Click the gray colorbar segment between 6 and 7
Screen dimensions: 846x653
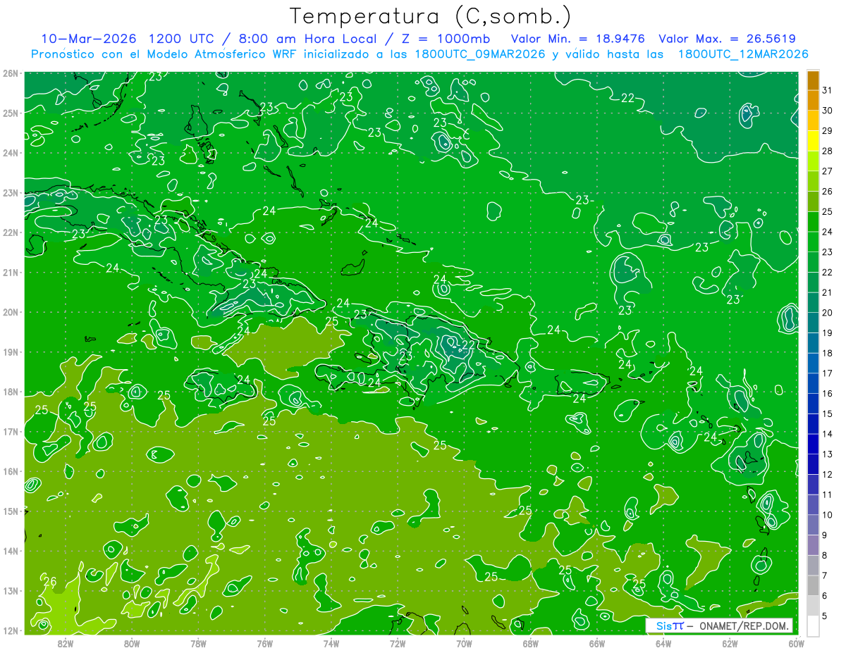coord(813,585)
